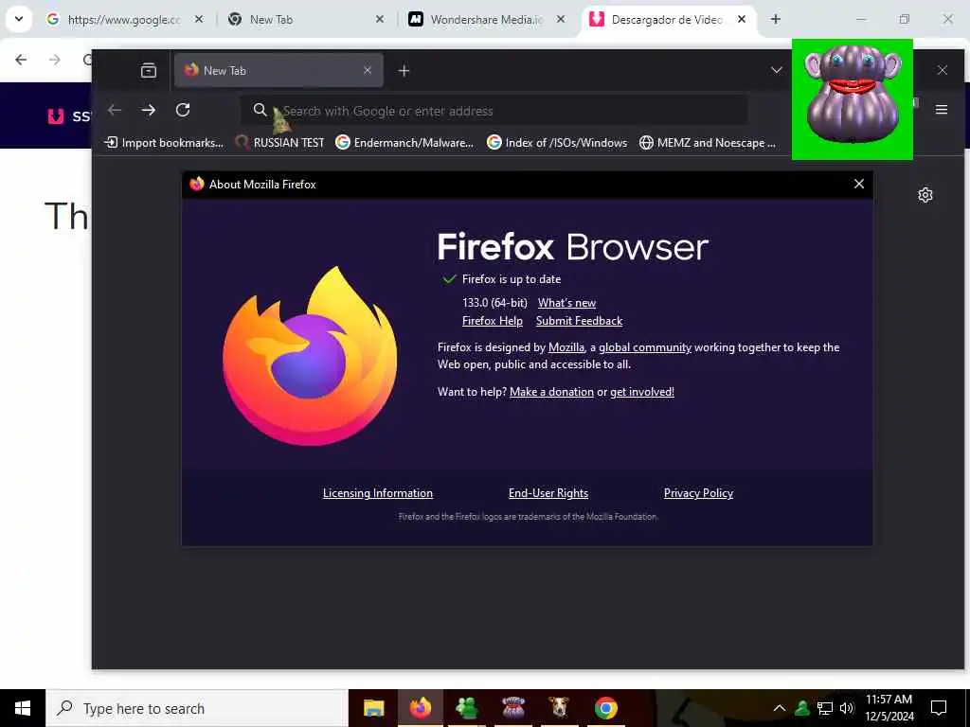Select the Firefox New Tab tab
This screenshot has width=970, height=727.
[278, 70]
